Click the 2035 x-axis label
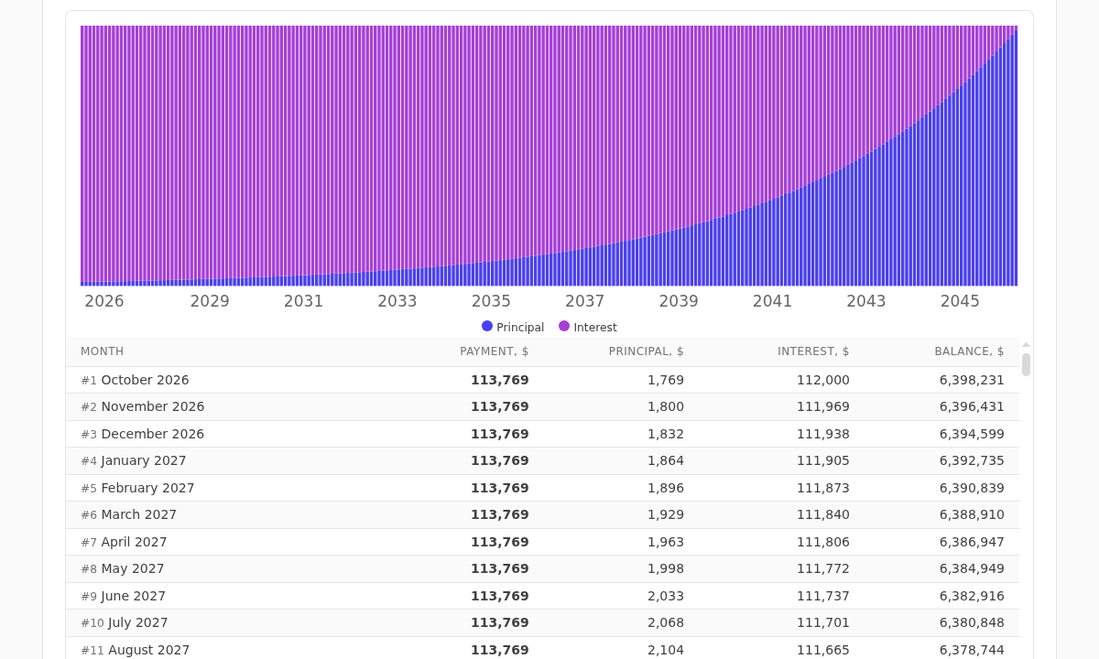Viewport: 1099px width, 659px height. [491, 301]
